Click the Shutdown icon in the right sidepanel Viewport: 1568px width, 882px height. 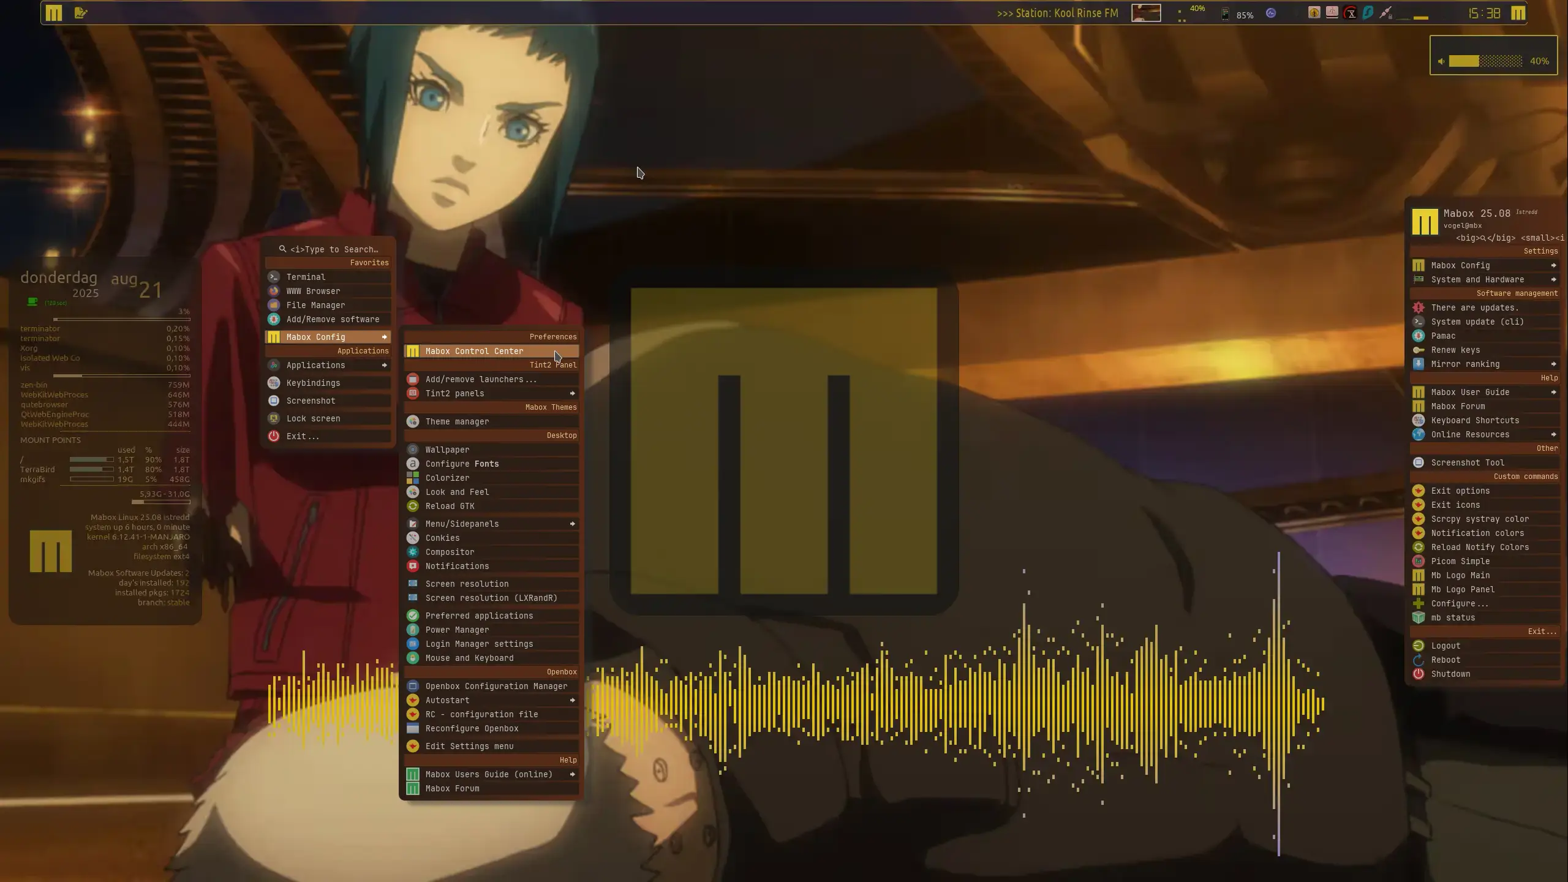click(1419, 674)
